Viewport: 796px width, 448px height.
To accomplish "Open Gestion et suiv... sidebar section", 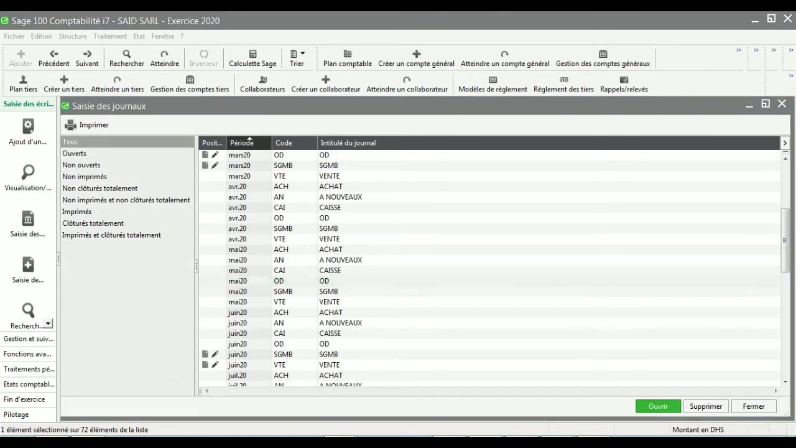I will click(28, 339).
